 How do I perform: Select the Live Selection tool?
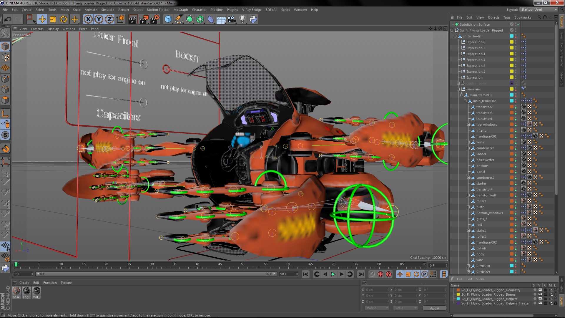point(31,19)
